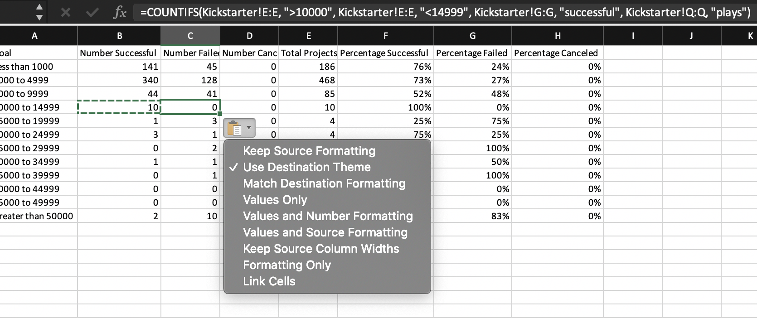Screen dimensions: 757x318
Task: Click the Number Failed header cell
Action: [x=190, y=53]
